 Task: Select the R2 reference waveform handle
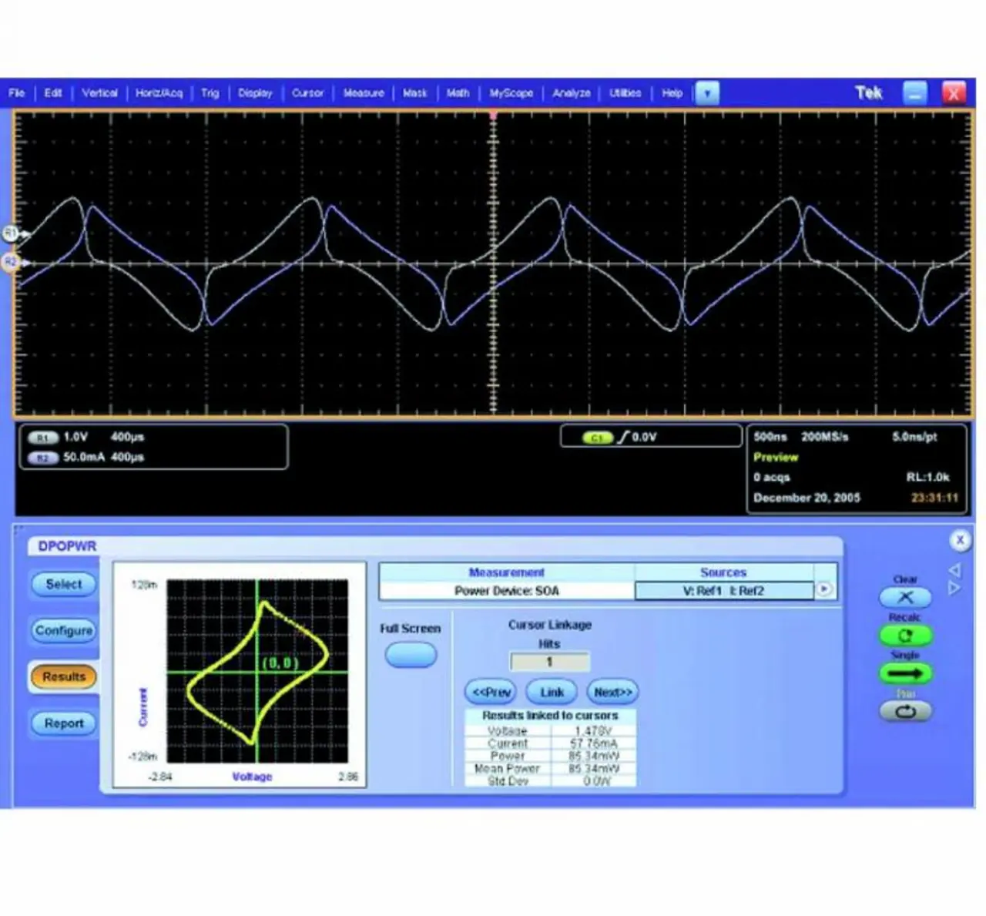pos(10,262)
